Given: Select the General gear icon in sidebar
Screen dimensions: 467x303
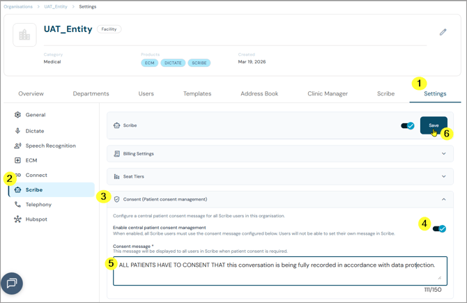Looking at the screenshot, I should [x=17, y=115].
